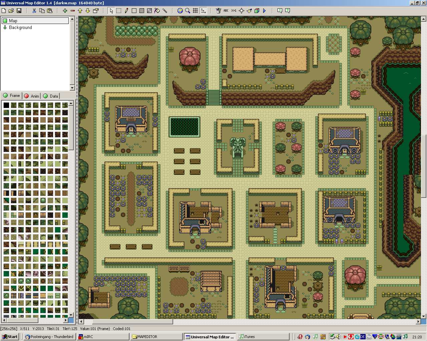Choose the flood fill bucket tool
Screen dimensions: 427x341
point(157,11)
